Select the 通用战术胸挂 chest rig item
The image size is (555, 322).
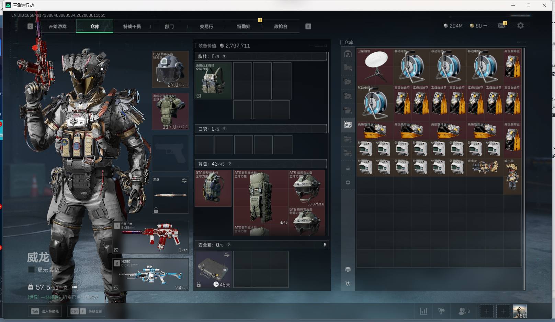[213, 81]
